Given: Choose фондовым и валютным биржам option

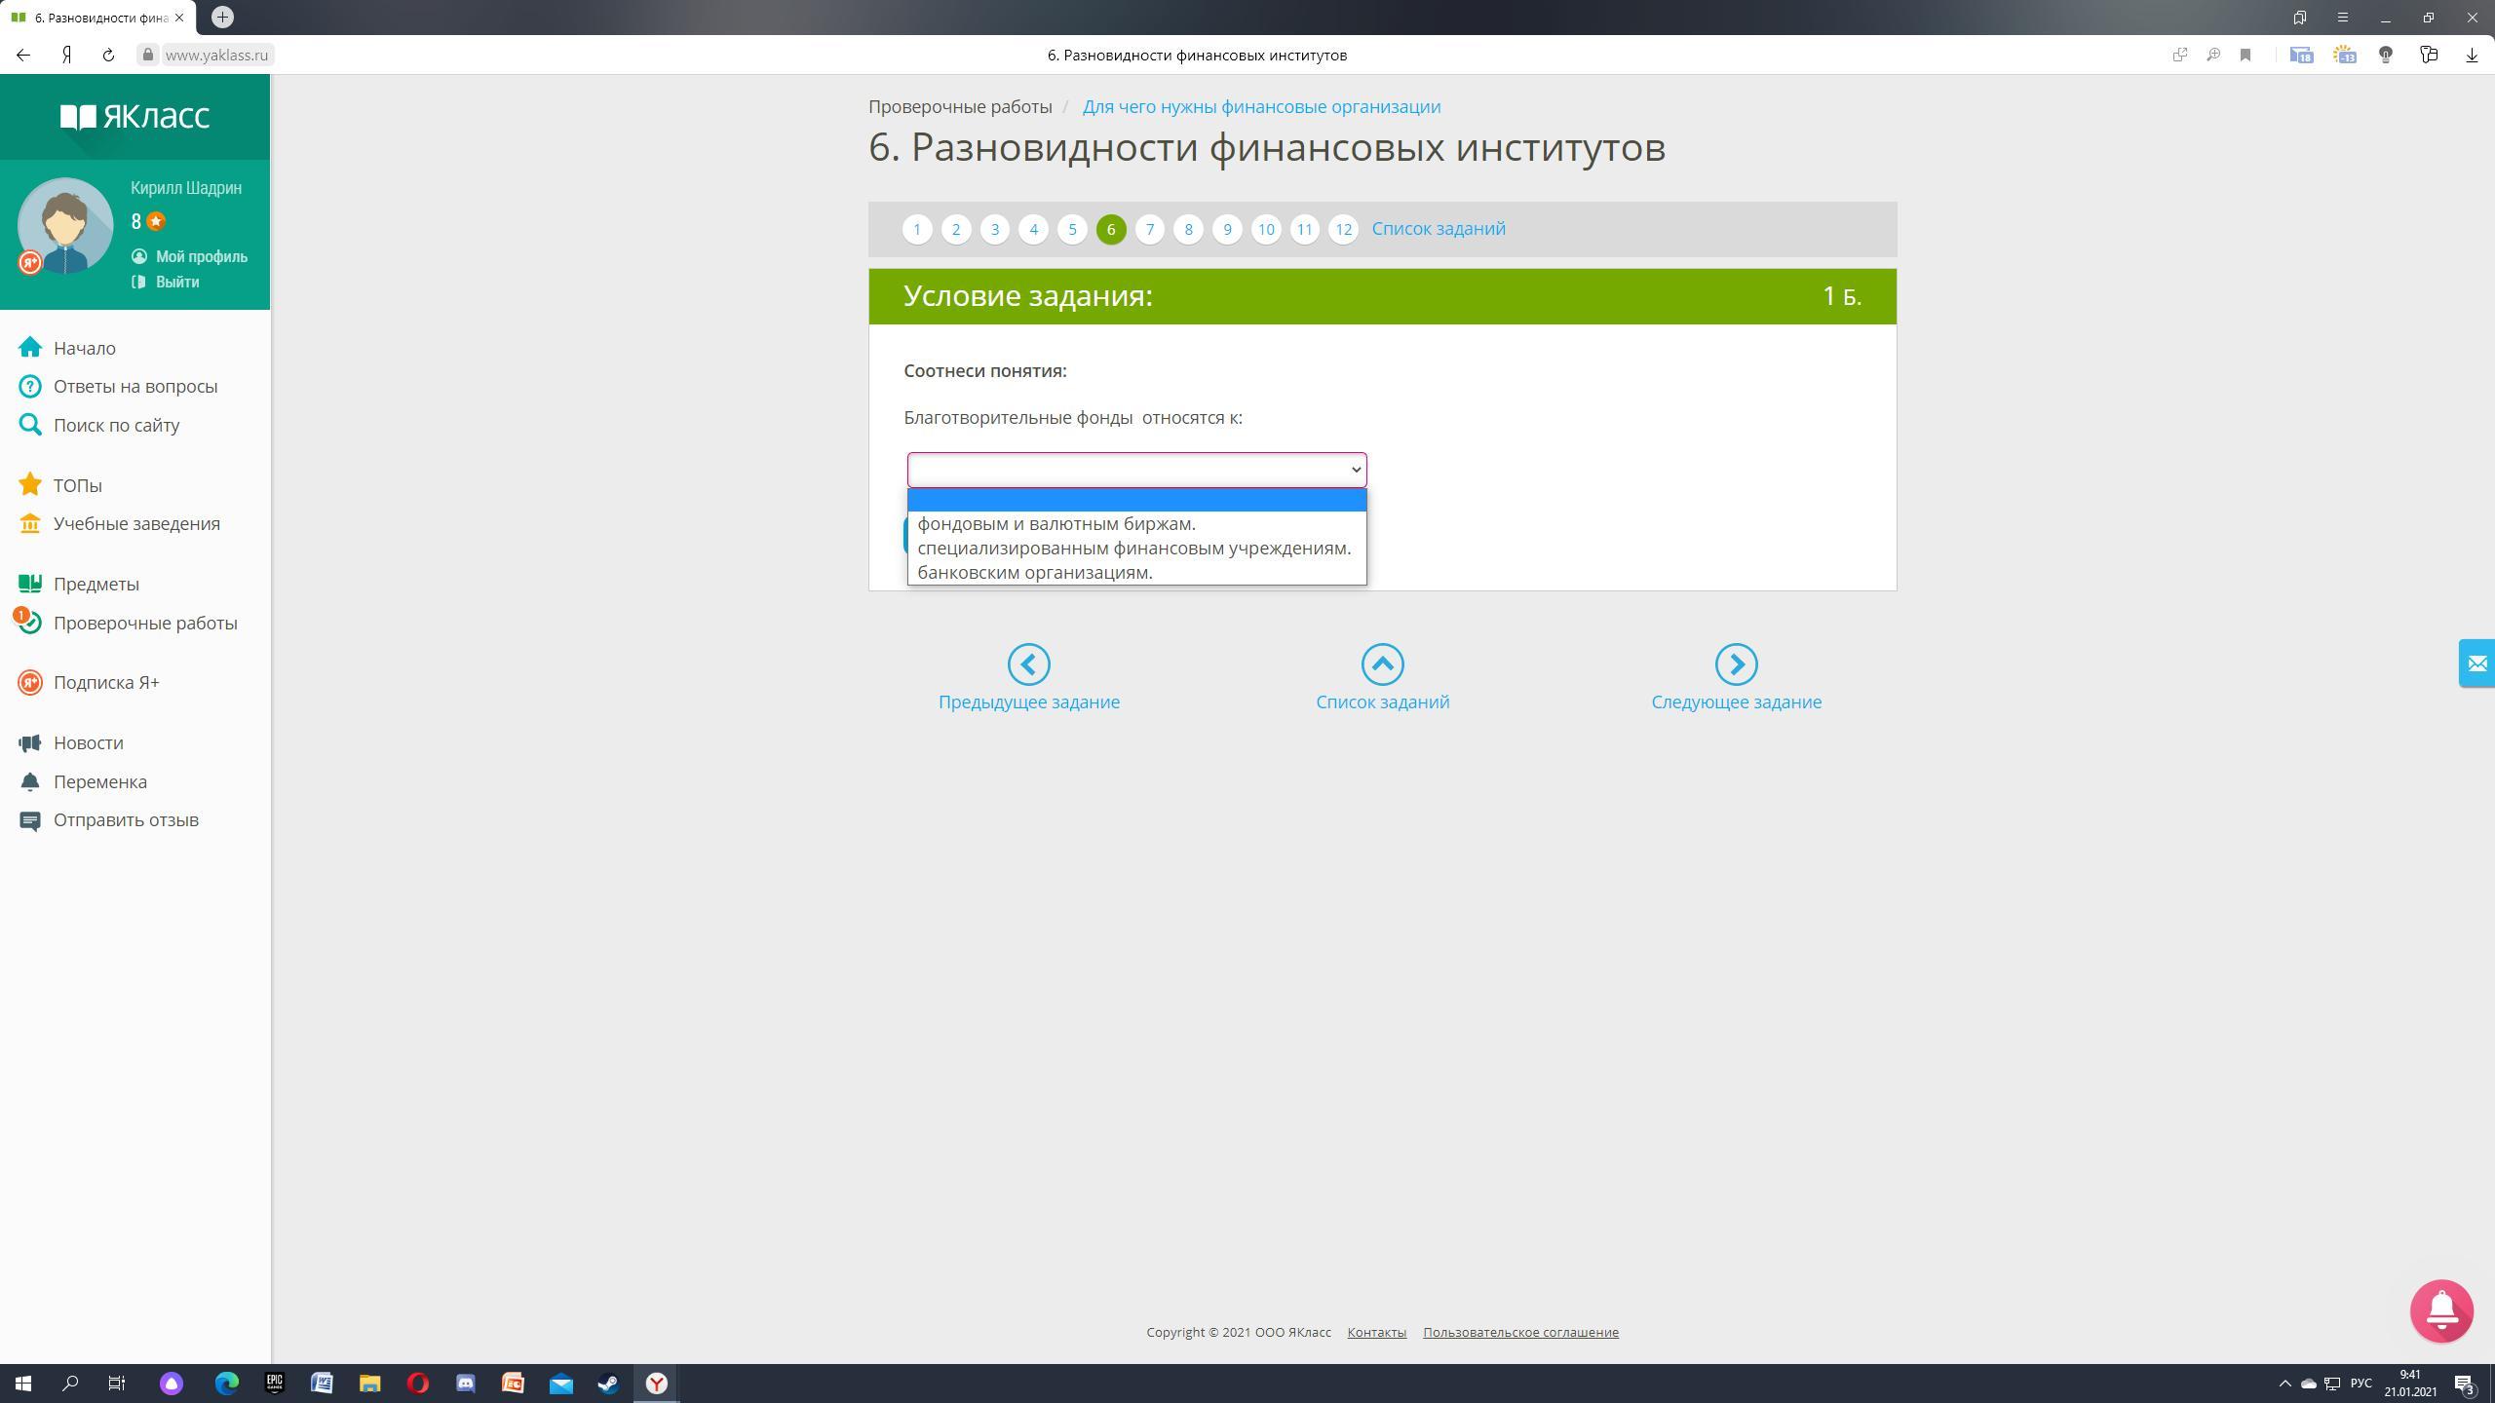Looking at the screenshot, I should tap(1056, 524).
